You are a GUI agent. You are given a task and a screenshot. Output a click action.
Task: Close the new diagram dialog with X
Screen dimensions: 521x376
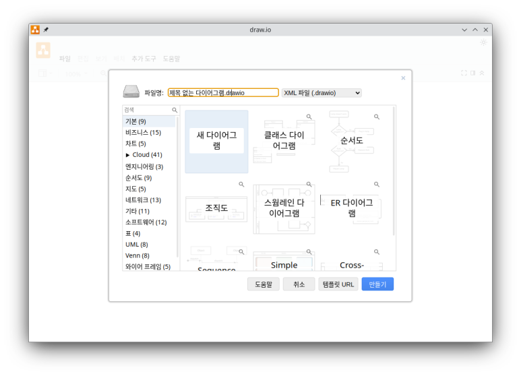[x=403, y=78]
